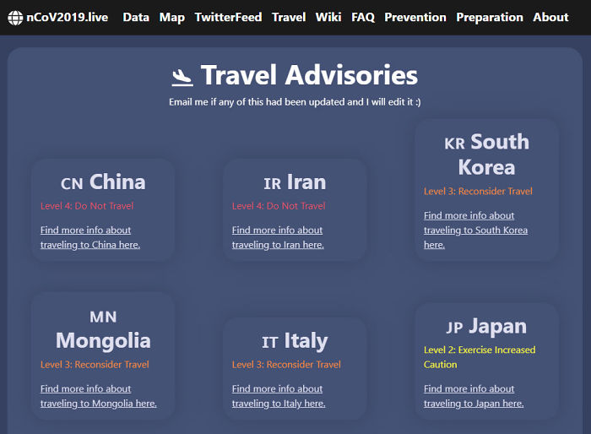Open the Prevention section
Viewport: 591px width, 434px height.
tap(415, 17)
